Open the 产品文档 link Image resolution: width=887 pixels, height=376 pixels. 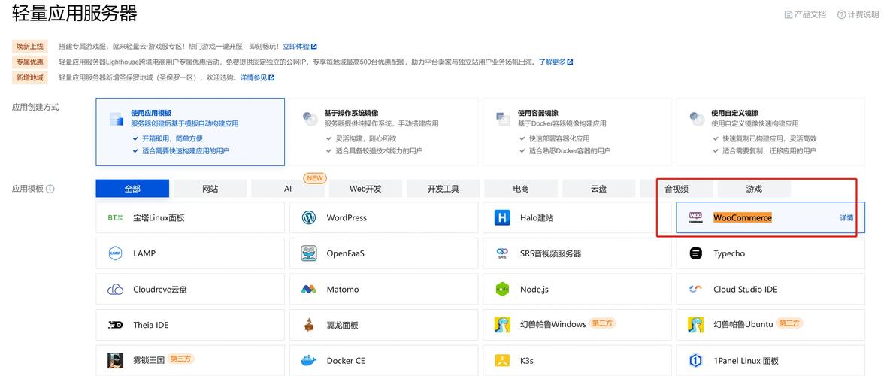point(805,14)
